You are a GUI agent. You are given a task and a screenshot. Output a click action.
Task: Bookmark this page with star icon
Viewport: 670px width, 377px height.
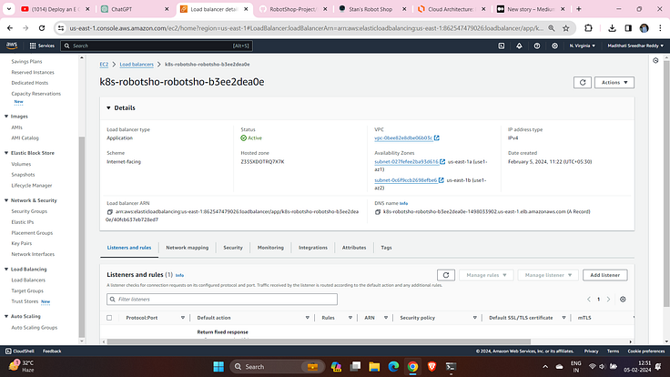point(565,28)
